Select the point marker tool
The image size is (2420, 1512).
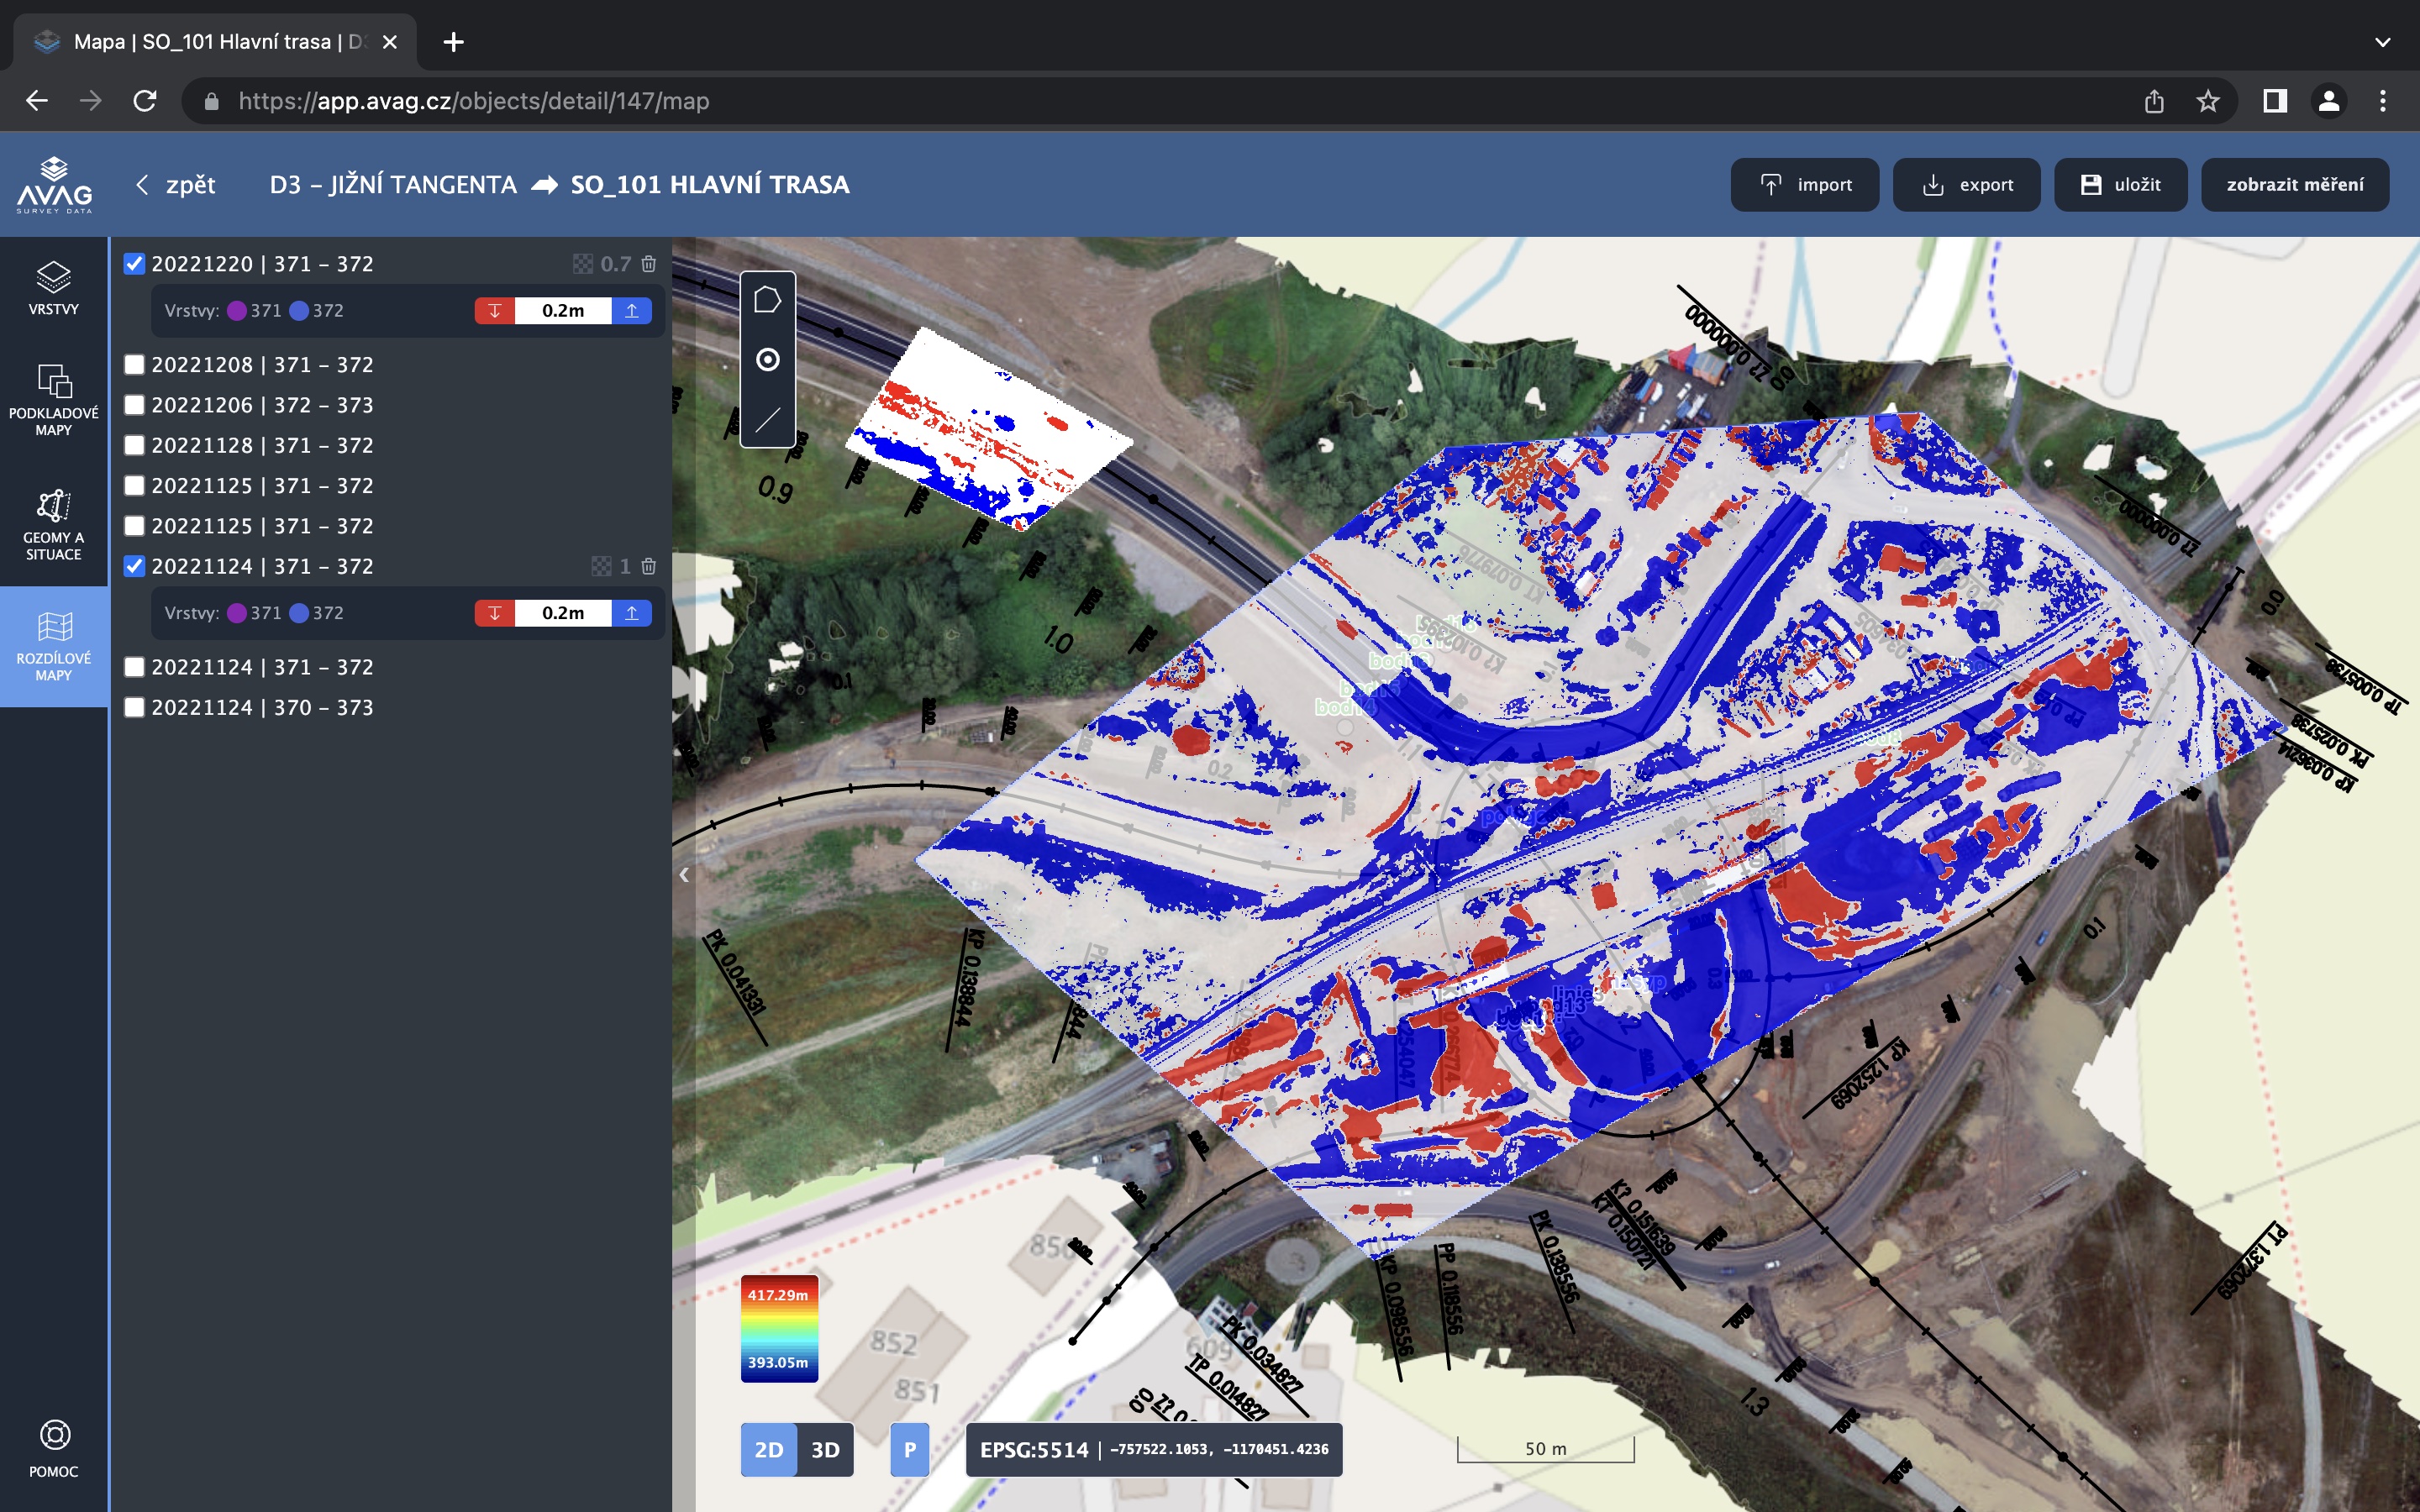pyautogui.click(x=767, y=360)
